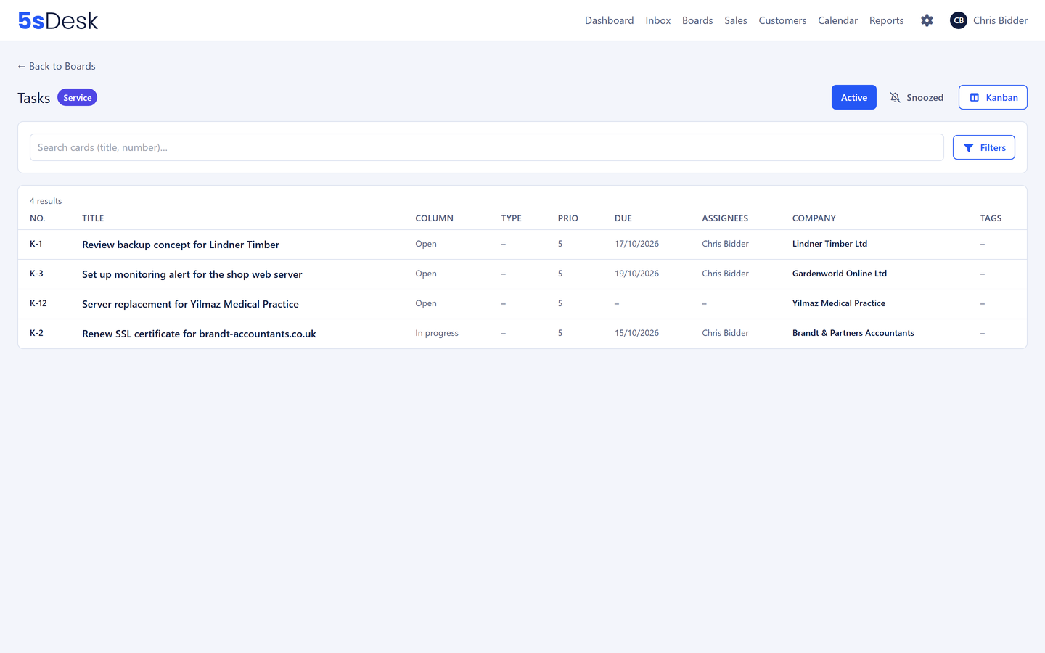Sort by the ASSIGNEES column header

point(725,218)
